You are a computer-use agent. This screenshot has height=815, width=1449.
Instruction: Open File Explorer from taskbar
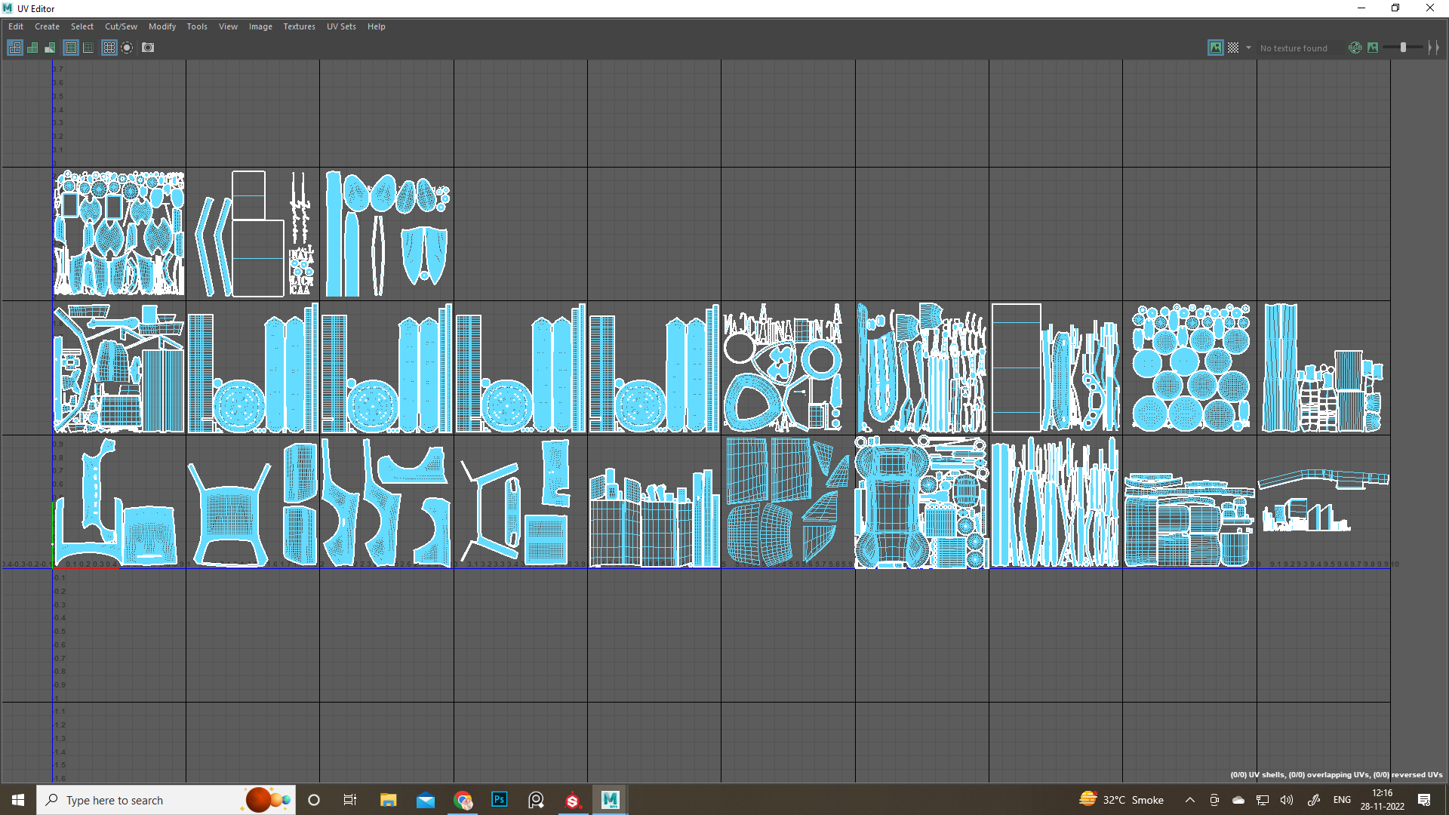point(388,800)
